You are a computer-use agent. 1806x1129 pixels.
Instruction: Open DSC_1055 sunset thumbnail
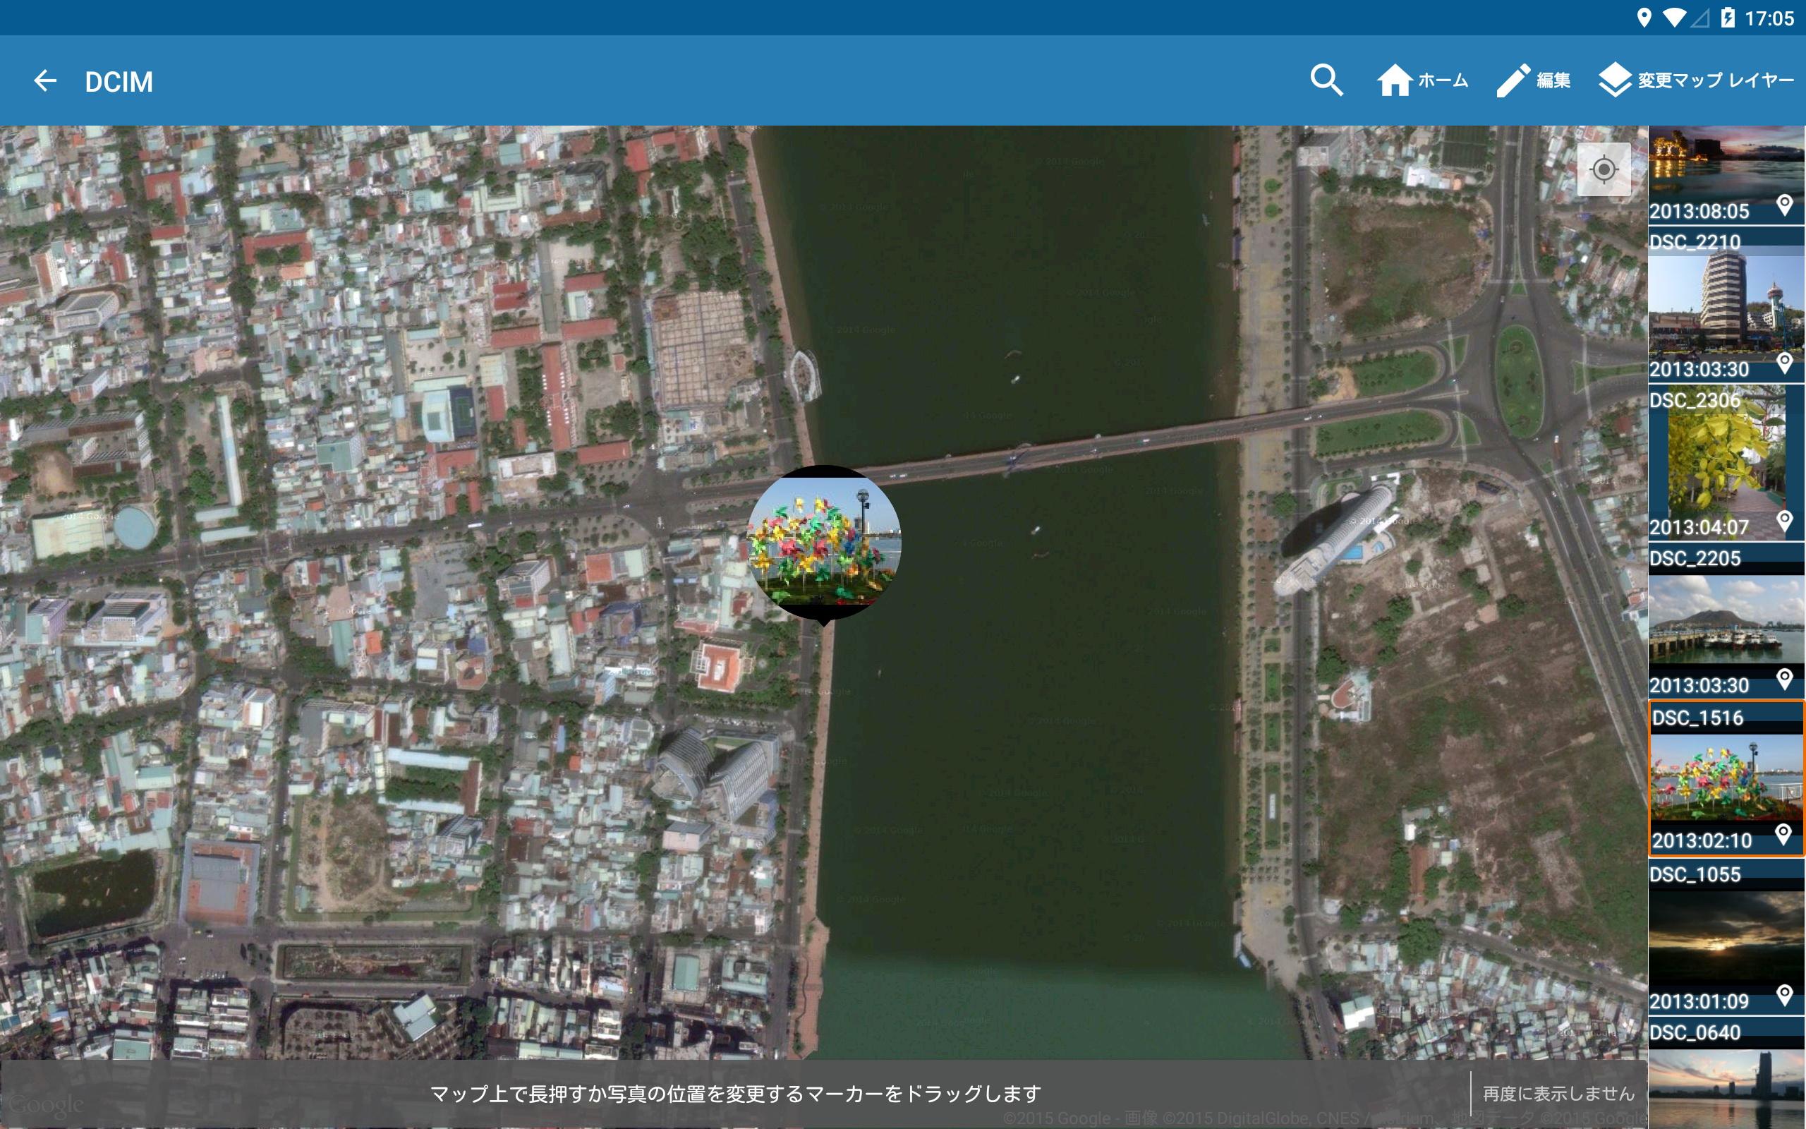[x=1726, y=936]
